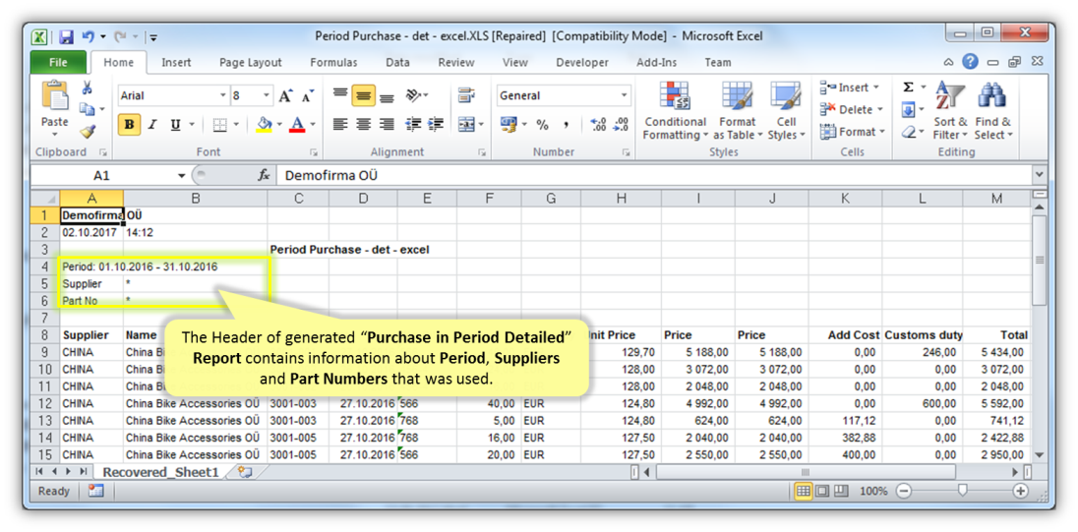Screen dimensions: 1078x532
Task: Click vertical scrollbar down arrow
Action: [x=1039, y=455]
